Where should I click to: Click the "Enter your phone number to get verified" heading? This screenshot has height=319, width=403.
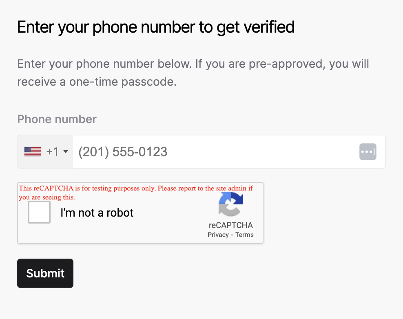pos(156,27)
